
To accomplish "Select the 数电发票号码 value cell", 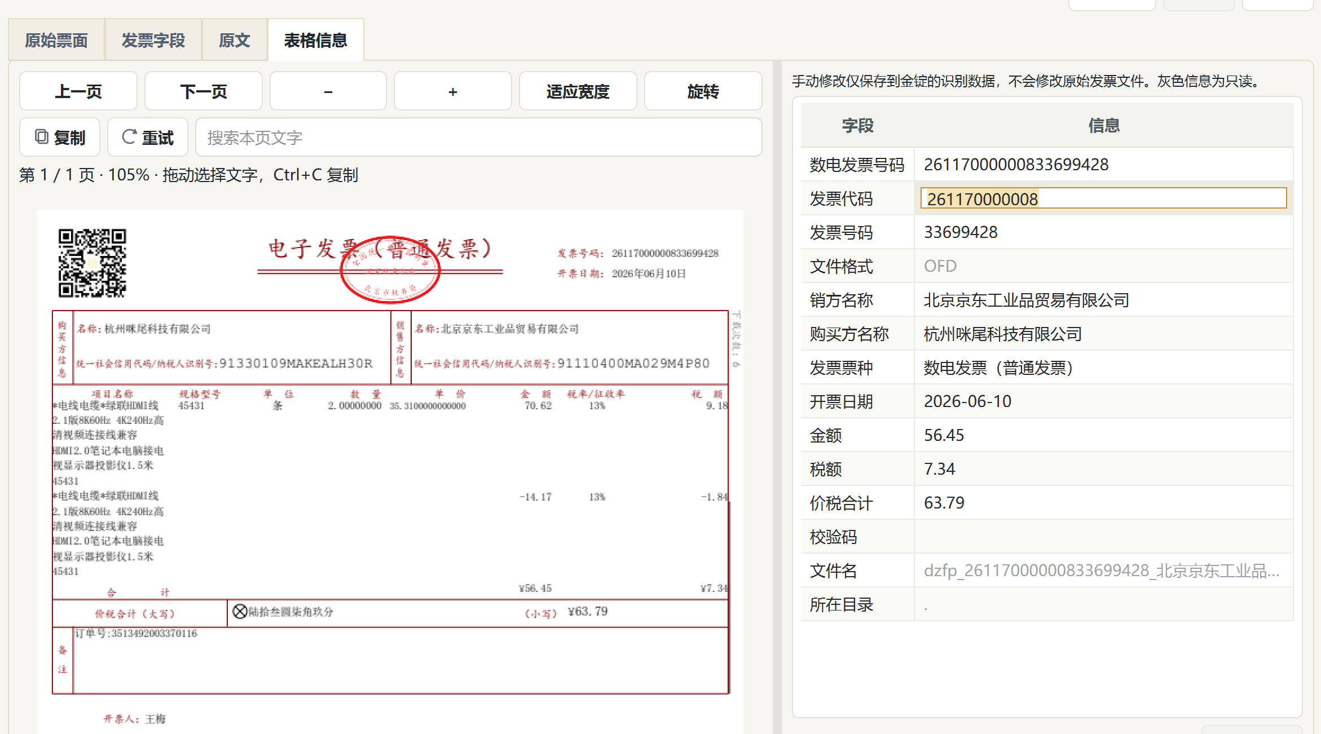I will (x=1103, y=165).
